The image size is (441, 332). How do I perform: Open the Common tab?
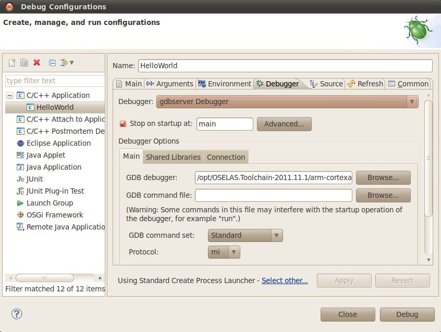tap(408, 84)
